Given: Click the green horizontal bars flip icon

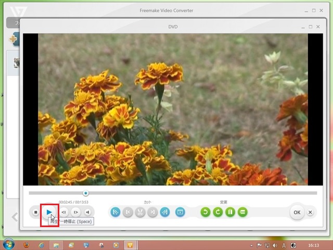Looking at the screenshot, I should (x=242, y=212).
